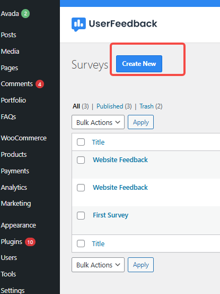Open the Marketing menu item
This screenshot has width=220, height=294.
tap(16, 204)
